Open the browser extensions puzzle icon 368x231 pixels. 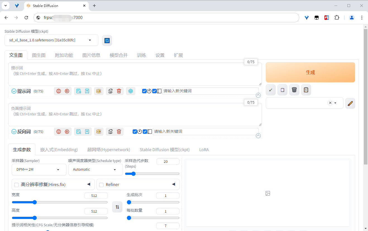(337, 18)
